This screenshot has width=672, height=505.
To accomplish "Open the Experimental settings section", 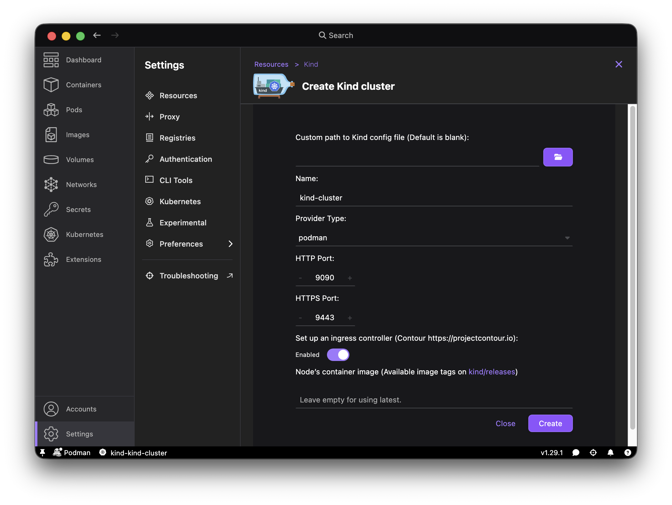I will click(188, 223).
